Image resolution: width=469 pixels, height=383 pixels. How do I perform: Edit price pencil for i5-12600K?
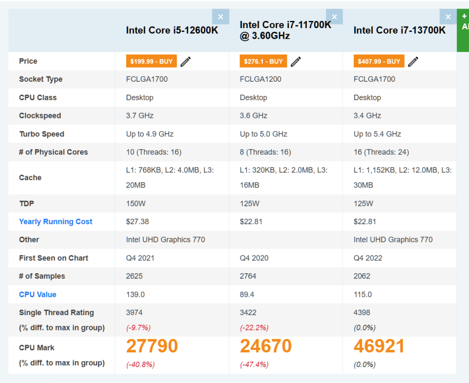(186, 62)
